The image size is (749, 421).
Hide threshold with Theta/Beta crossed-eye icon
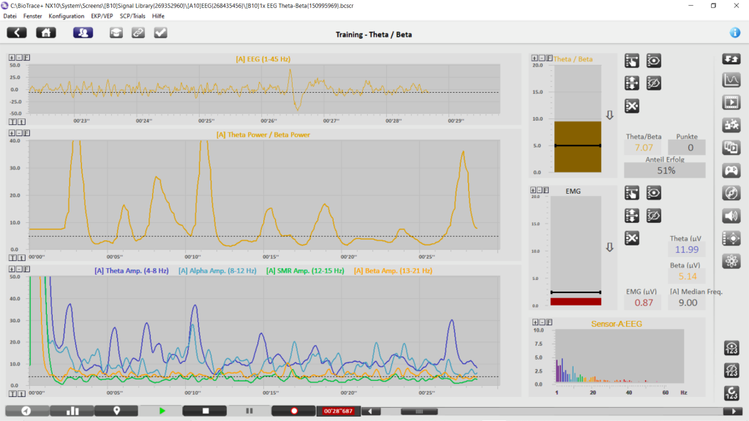653,83
